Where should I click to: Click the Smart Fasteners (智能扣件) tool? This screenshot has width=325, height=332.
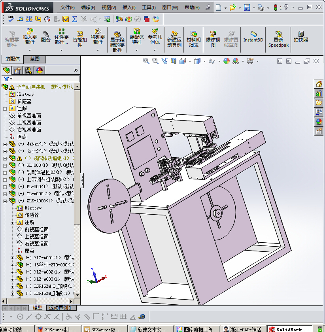tap(79, 39)
